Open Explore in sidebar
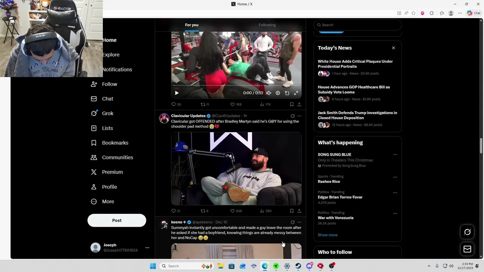Screen dimensions: 484x272 (x=111, y=55)
